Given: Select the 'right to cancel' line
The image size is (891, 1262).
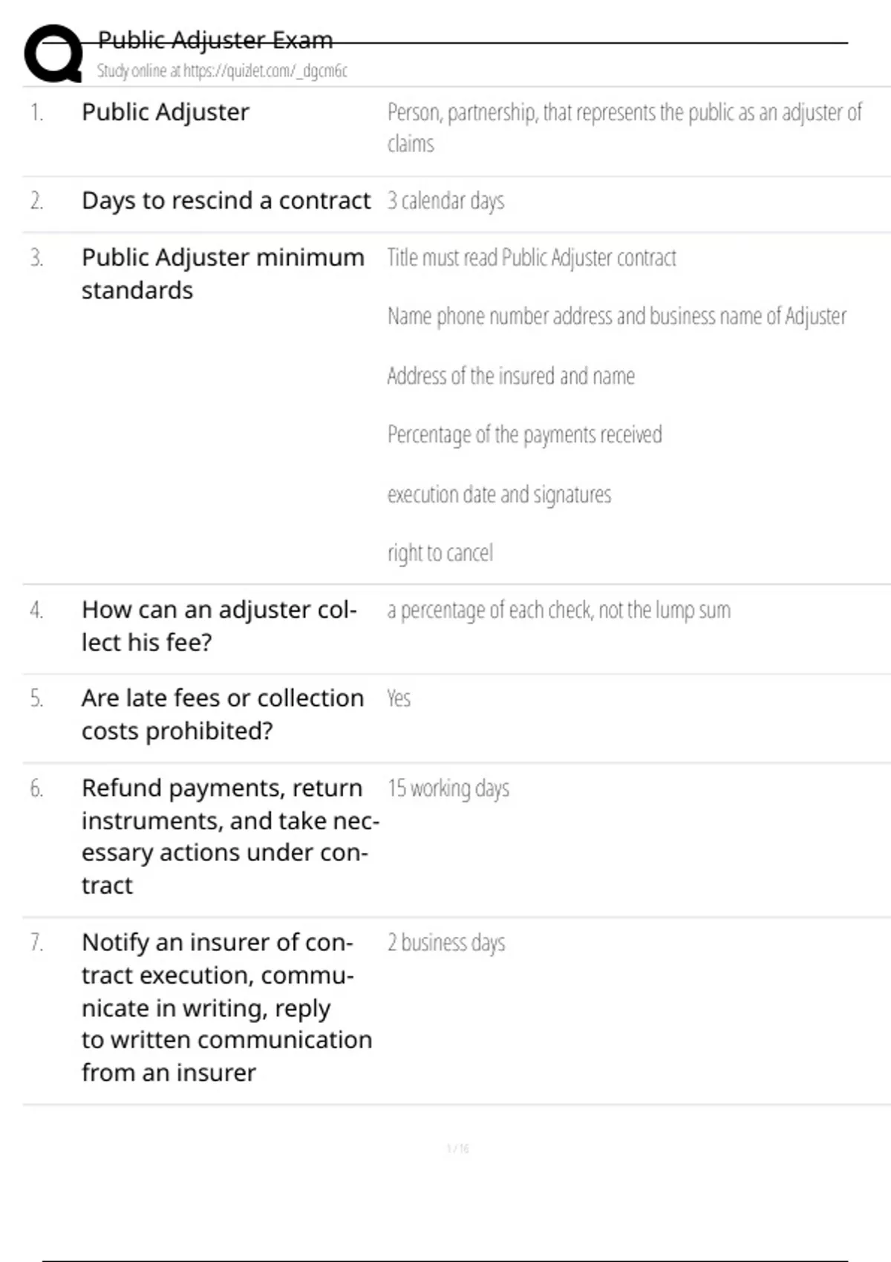Looking at the screenshot, I should click(440, 553).
